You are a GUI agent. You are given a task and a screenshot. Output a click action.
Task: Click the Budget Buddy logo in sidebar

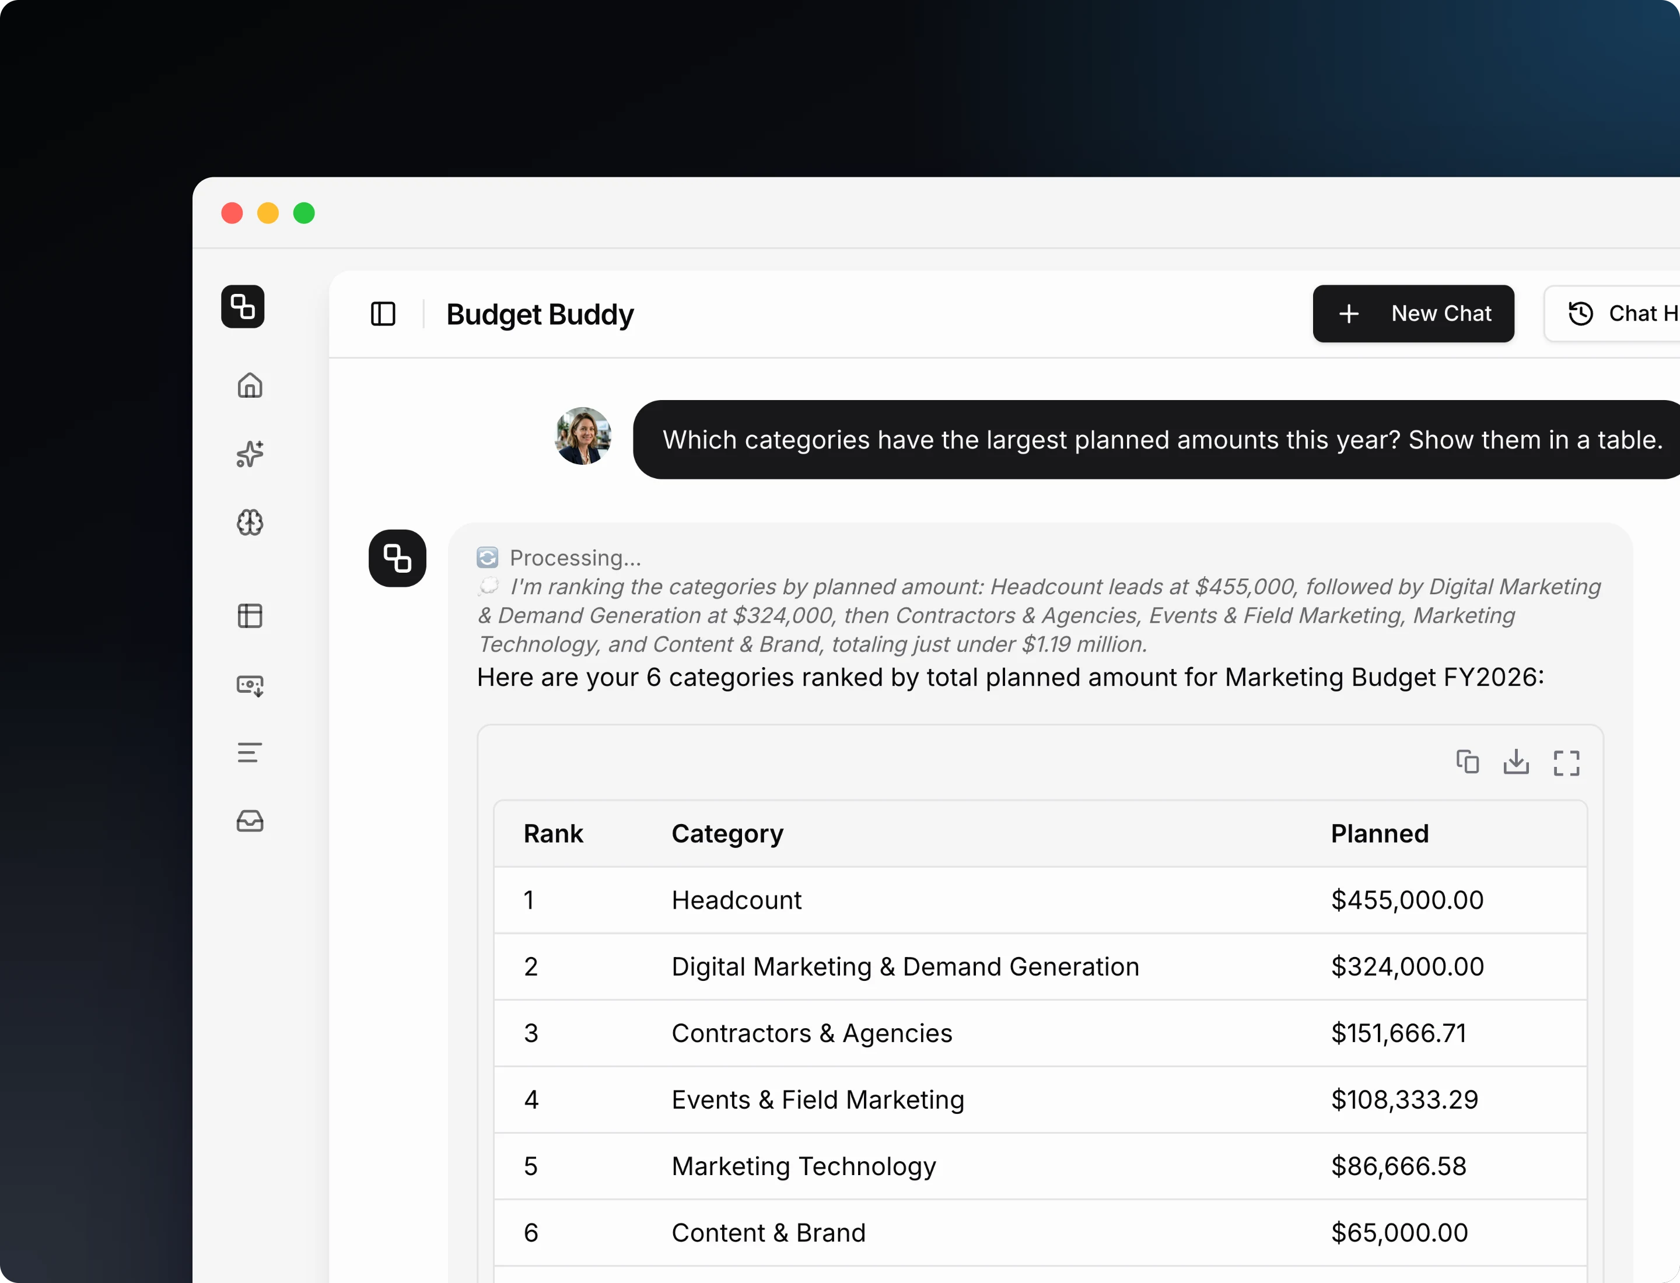coord(243,307)
